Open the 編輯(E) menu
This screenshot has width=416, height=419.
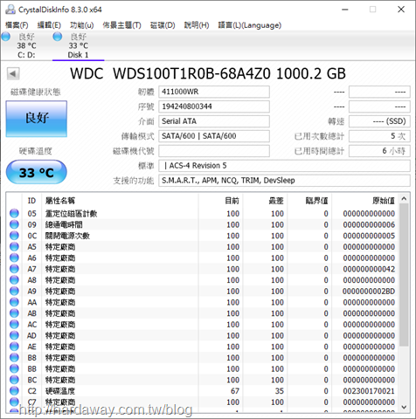(x=49, y=25)
